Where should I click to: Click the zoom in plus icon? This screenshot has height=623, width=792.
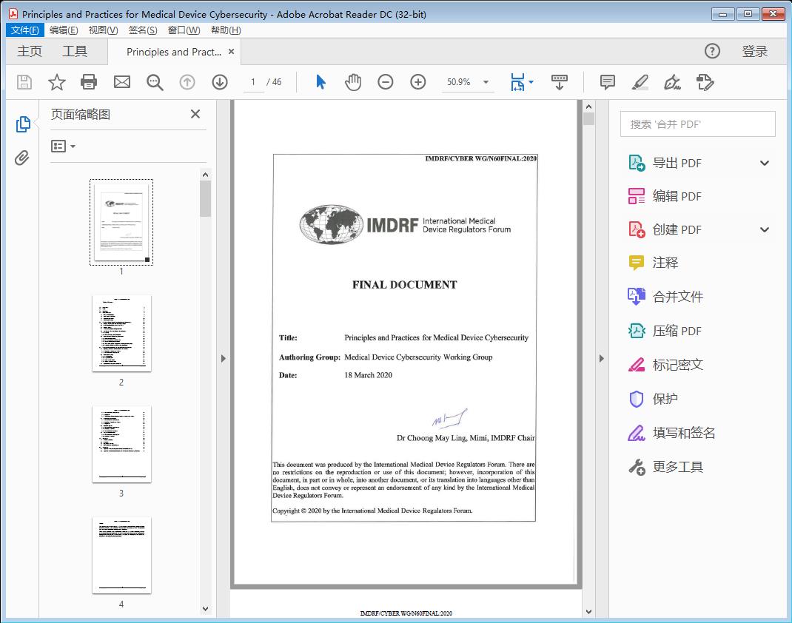(x=418, y=82)
